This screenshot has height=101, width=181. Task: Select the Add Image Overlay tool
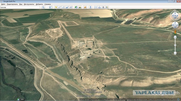tap(67, 7)
